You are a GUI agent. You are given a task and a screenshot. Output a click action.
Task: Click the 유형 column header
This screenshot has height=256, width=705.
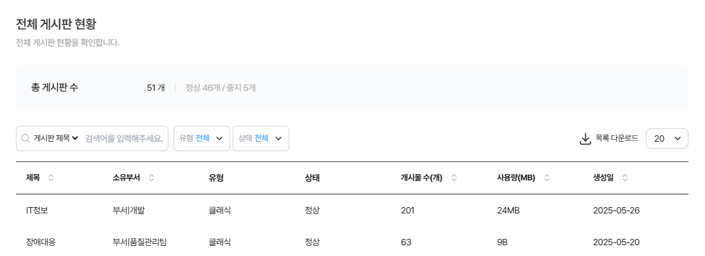[216, 178]
